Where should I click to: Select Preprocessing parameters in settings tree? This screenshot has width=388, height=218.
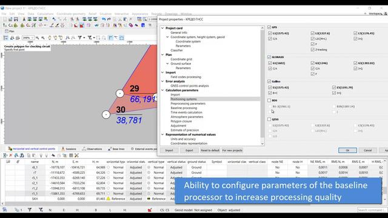[188, 104]
